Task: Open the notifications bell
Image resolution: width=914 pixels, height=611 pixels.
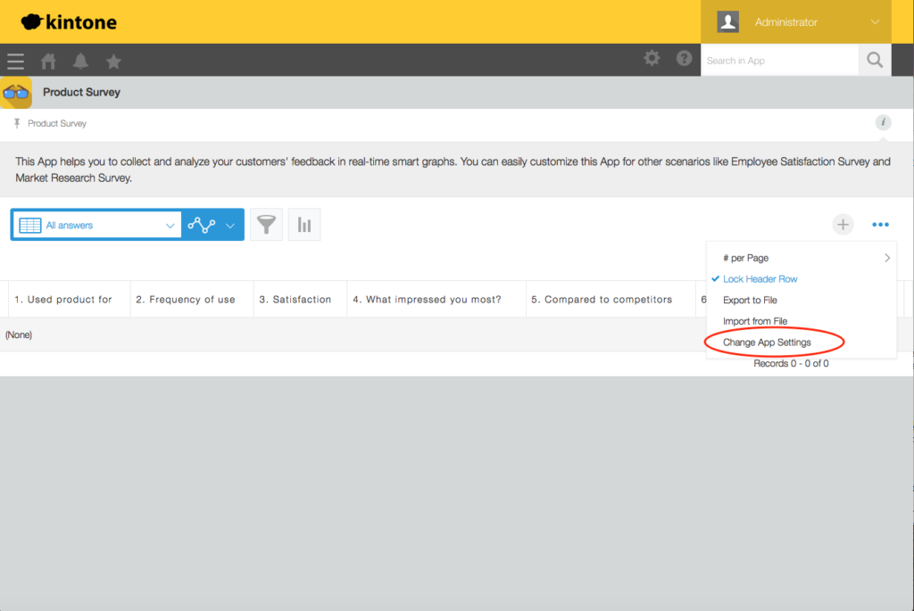Action: 81,62
